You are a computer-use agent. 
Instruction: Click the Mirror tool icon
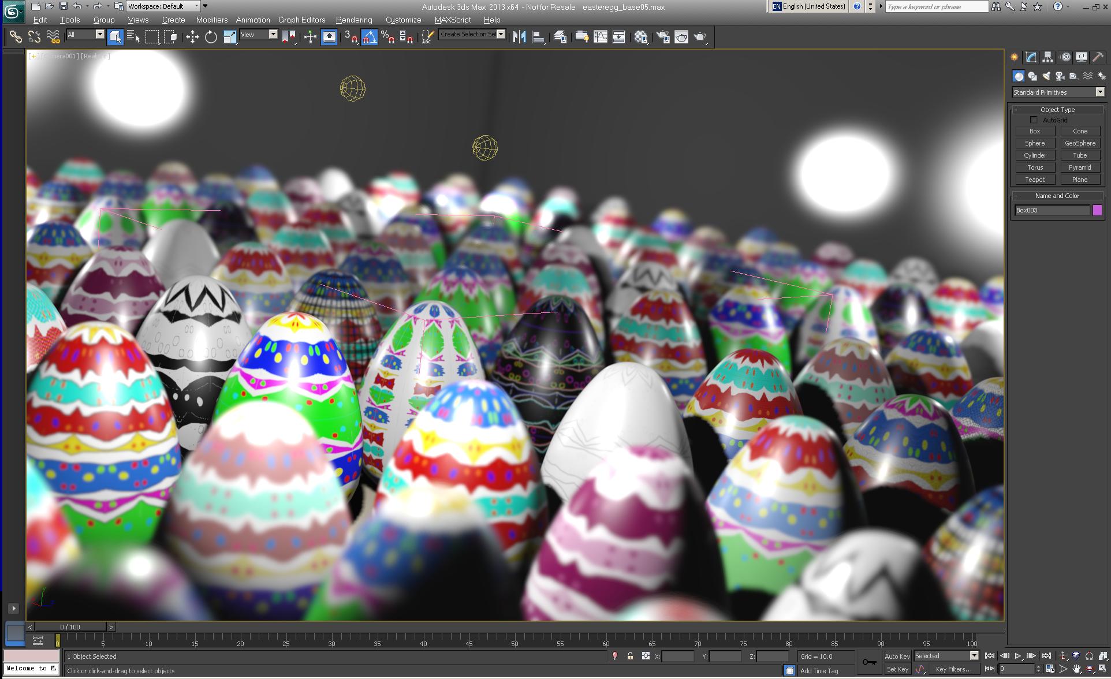(519, 37)
